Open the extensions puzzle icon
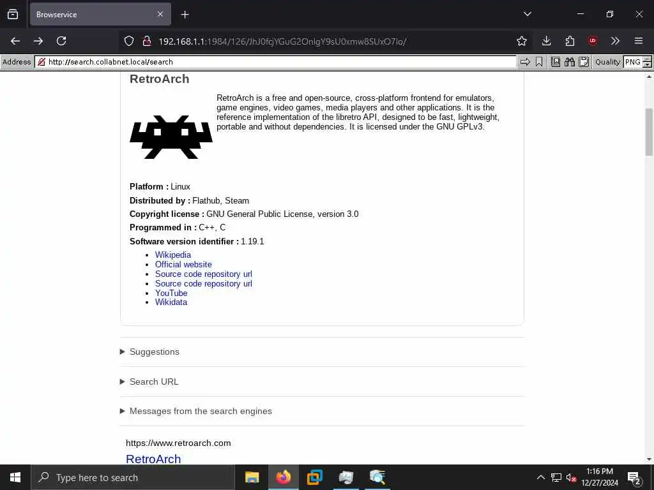 coord(570,41)
